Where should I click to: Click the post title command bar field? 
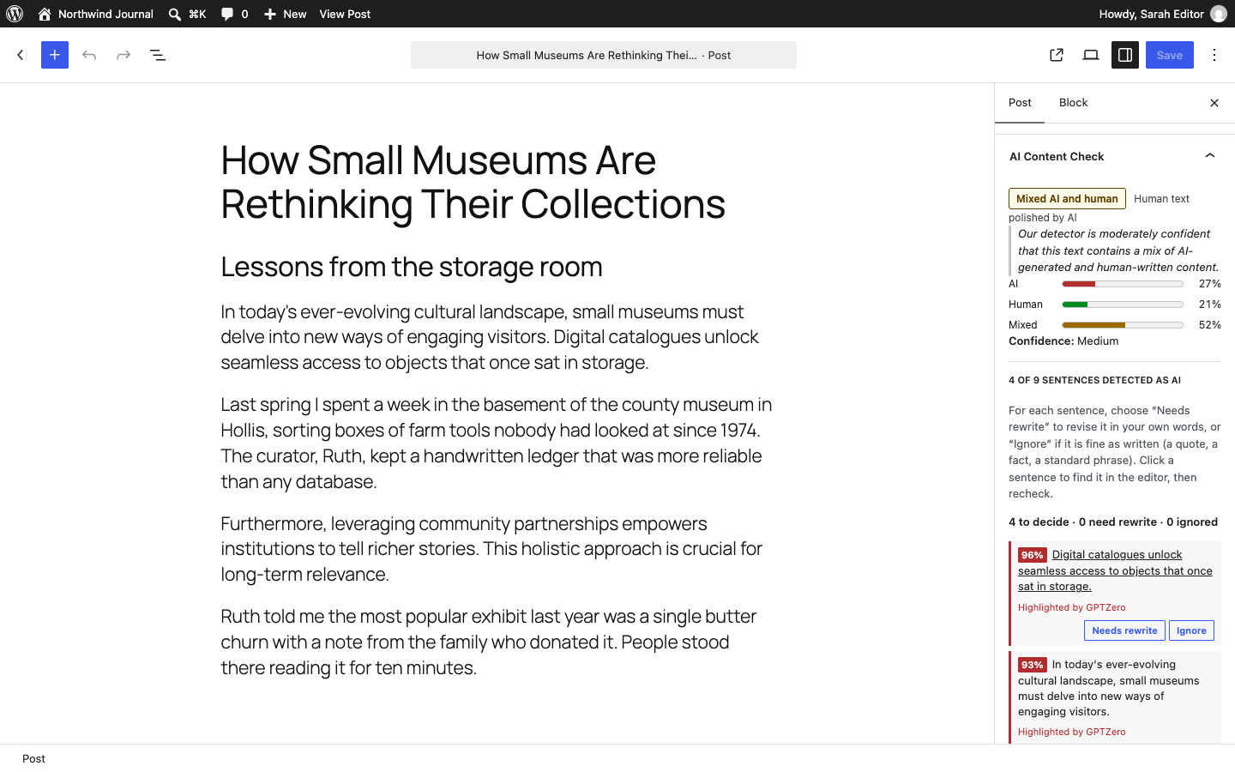coord(604,55)
